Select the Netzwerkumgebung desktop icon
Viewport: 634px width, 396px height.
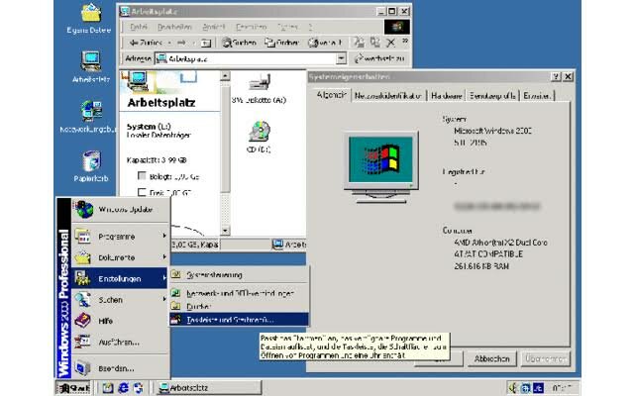coord(89,117)
